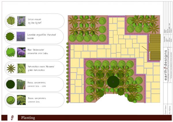Click 'Buxus sempervirens' above 'common box - cone'
The image size is (173, 122).
coord(37,83)
